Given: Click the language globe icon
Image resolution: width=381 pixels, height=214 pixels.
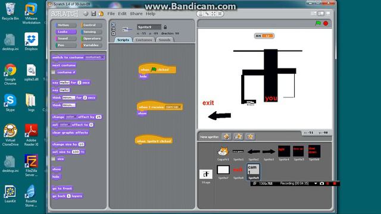Looking at the screenshot, I should [x=86, y=14].
